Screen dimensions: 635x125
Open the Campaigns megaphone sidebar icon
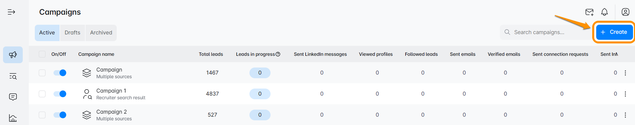[x=13, y=55]
